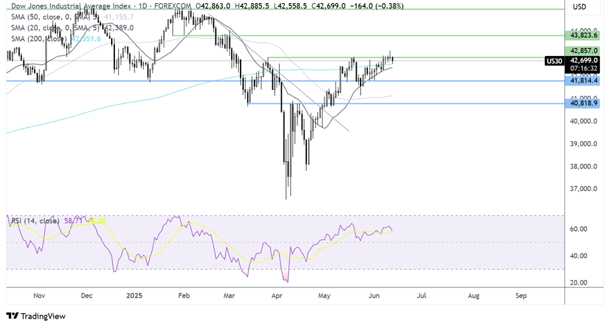This screenshot has width=610, height=327.
Task: Click the RSI 40.00 axis label
Action: [578, 256]
